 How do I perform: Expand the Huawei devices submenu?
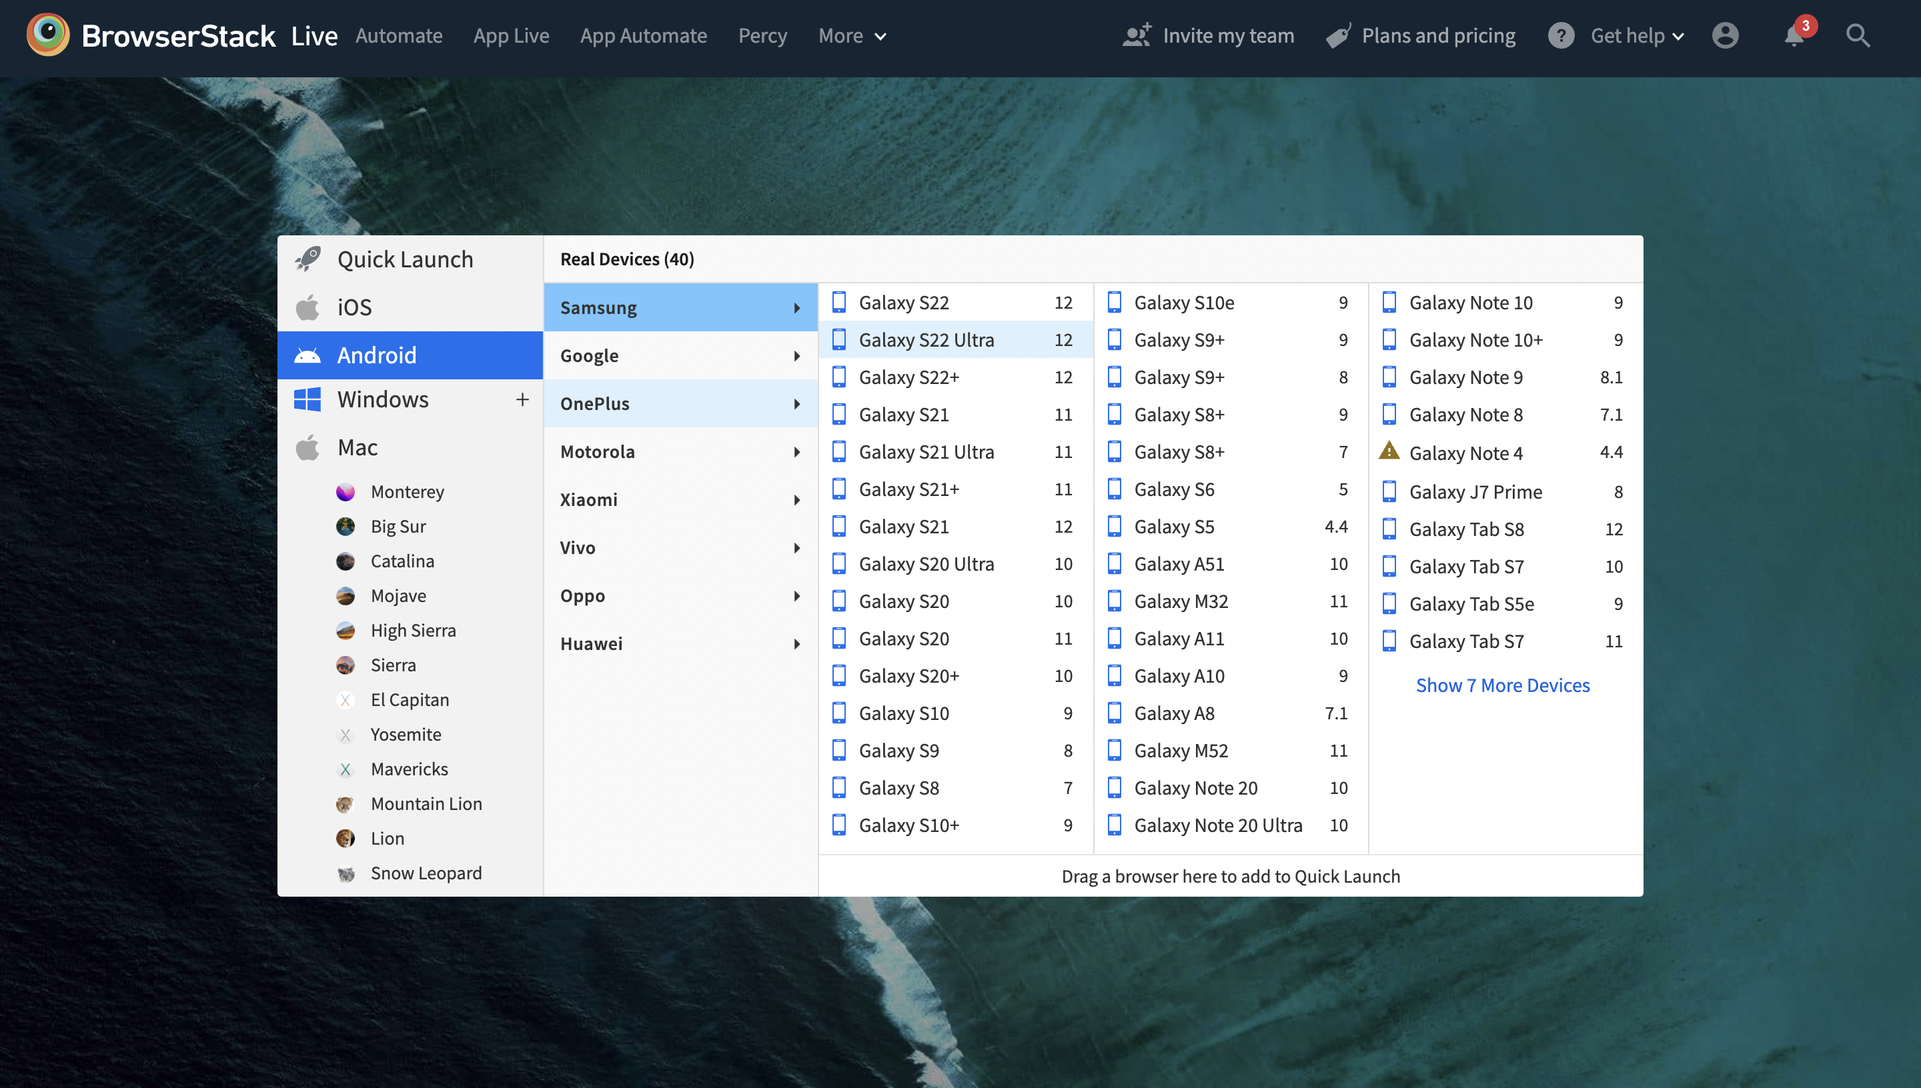pos(680,642)
